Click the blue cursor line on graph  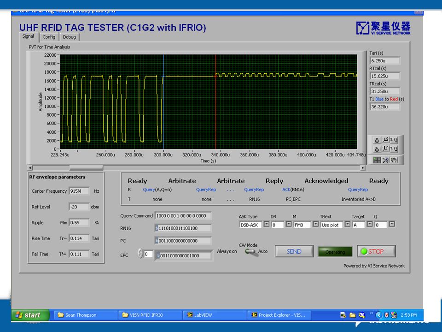click(163, 101)
